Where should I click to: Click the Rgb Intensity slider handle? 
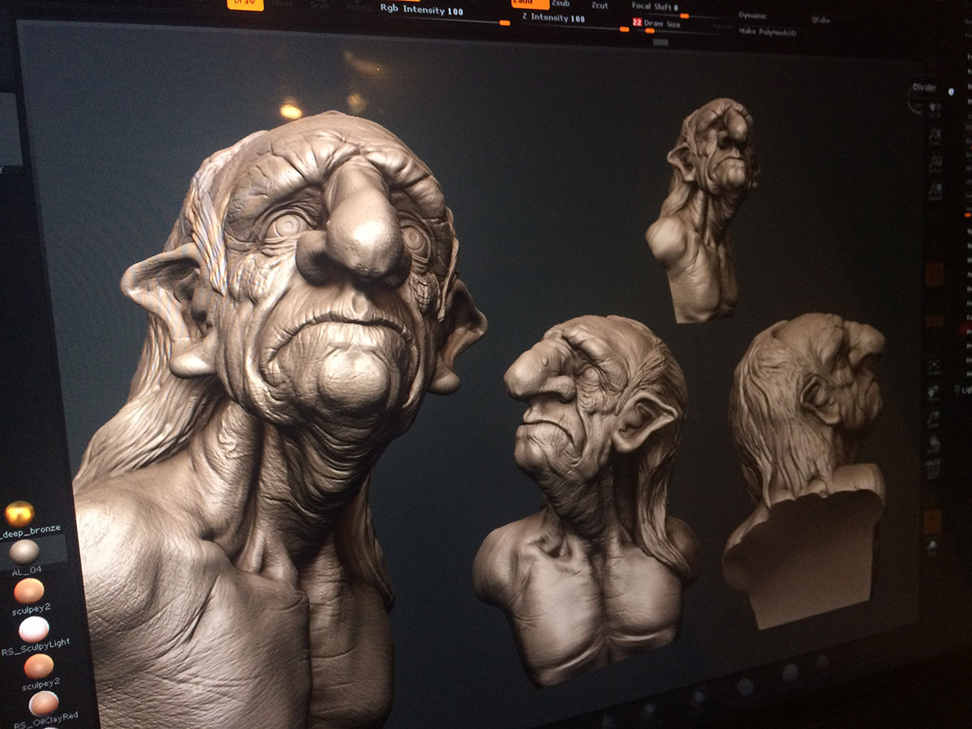pos(505,22)
